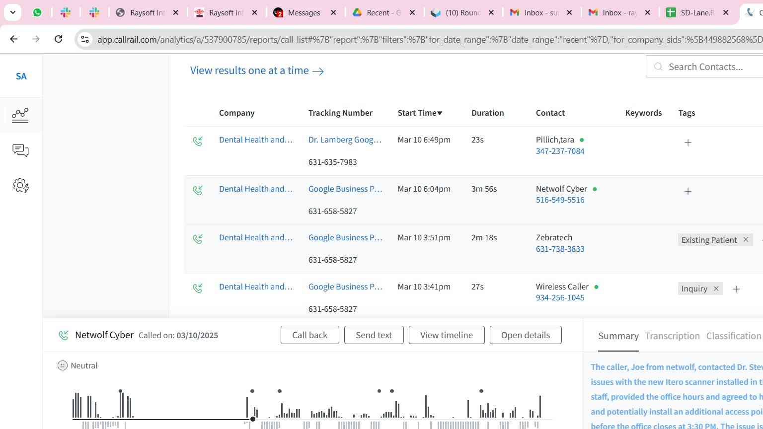763x429 pixels.
Task: Open the Classification tab
Action: pyautogui.click(x=734, y=336)
